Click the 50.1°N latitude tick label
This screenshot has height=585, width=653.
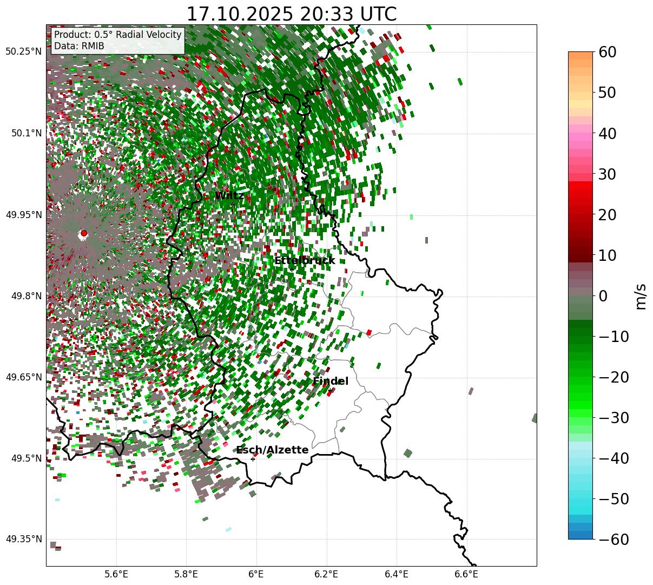click(x=25, y=133)
